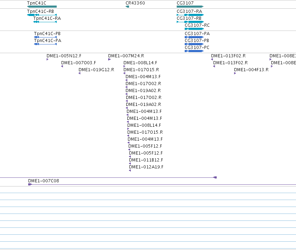Image resolution: width=296 pixels, height=250 pixels.
Task: Click the CG3107 gene bar
Action: tap(190, 7)
